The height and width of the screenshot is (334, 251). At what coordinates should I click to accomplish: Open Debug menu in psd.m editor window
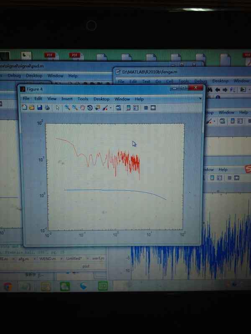coord(14,76)
